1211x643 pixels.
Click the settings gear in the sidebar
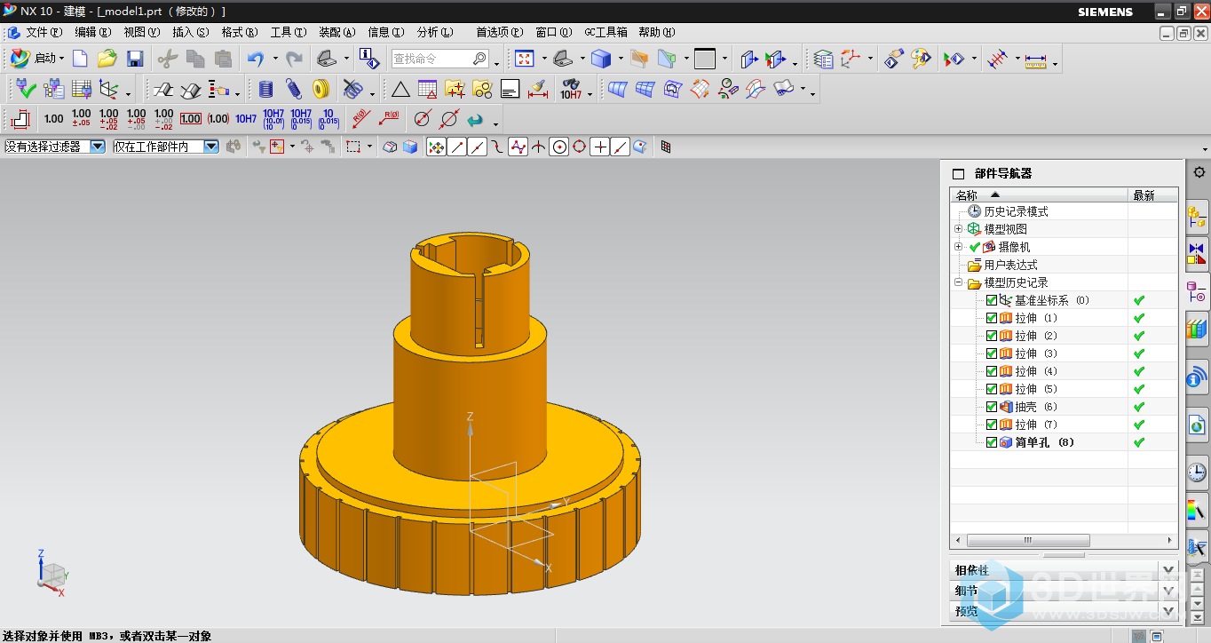(x=1199, y=172)
